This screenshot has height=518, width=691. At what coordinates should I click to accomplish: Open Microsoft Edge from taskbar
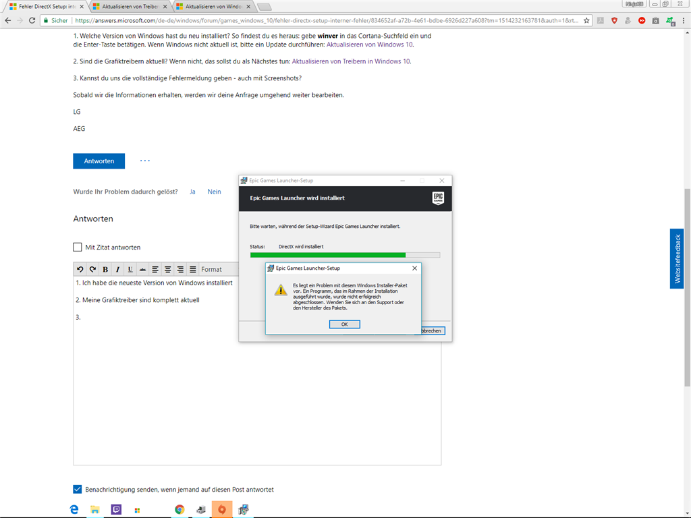pyautogui.click(x=74, y=510)
